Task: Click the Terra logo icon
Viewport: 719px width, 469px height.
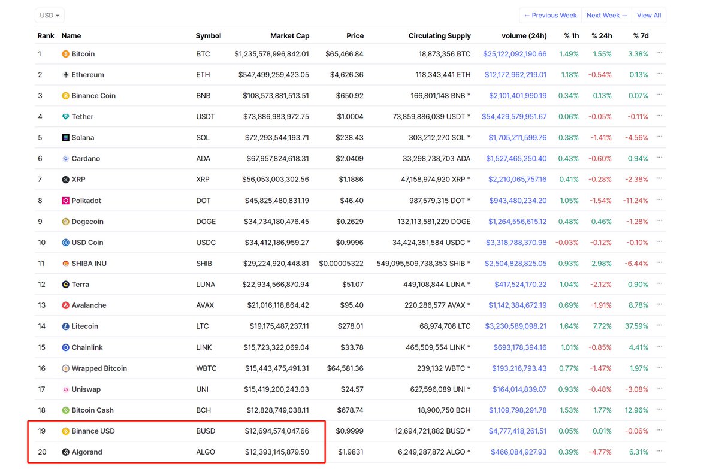Action: tap(66, 285)
